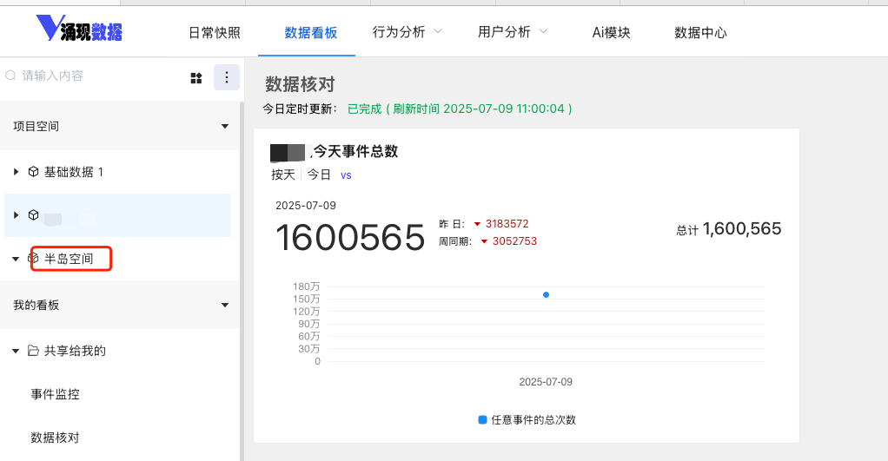Click the blue chart data point
The width and height of the screenshot is (888, 461).
546,294
